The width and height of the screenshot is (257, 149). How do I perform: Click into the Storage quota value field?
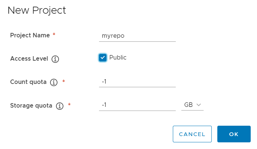(x=137, y=105)
